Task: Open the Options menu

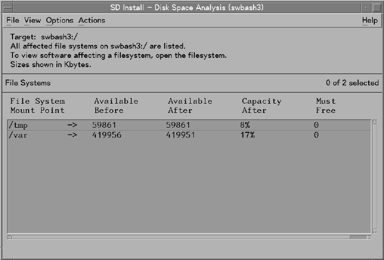Action: (x=59, y=20)
